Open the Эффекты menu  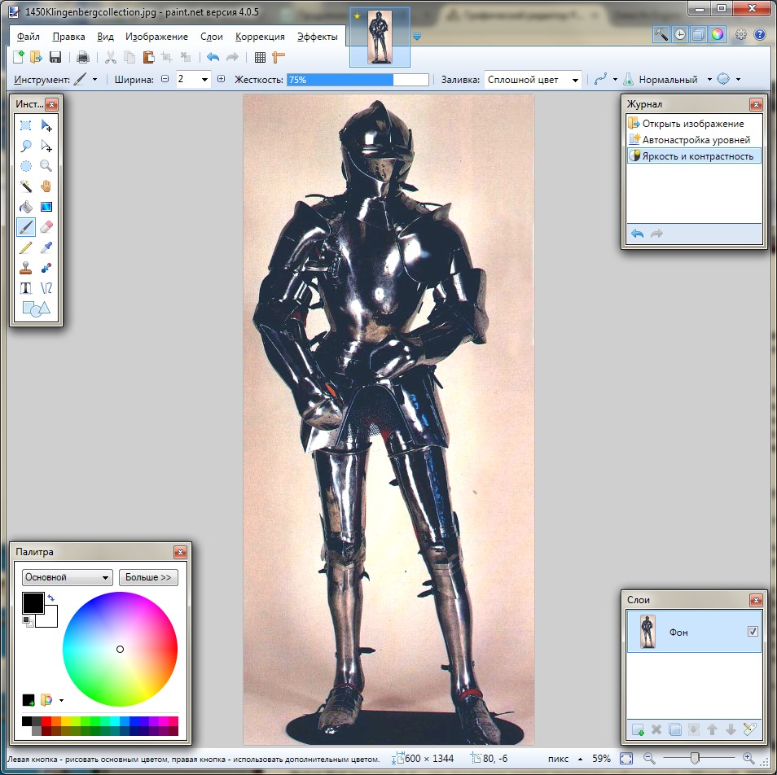click(317, 37)
